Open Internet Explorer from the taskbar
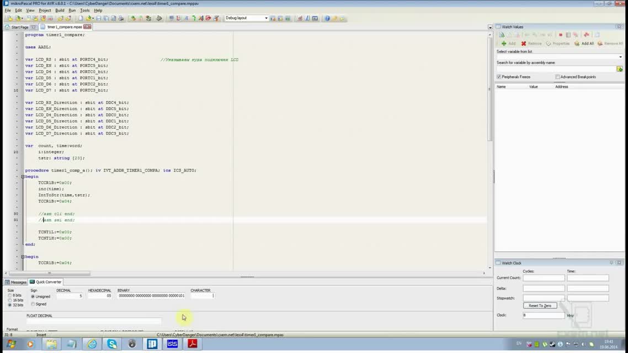Image resolution: width=628 pixels, height=353 pixels. tap(92, 344)
